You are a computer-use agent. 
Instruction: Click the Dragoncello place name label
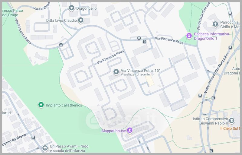[x=87, y=8]
